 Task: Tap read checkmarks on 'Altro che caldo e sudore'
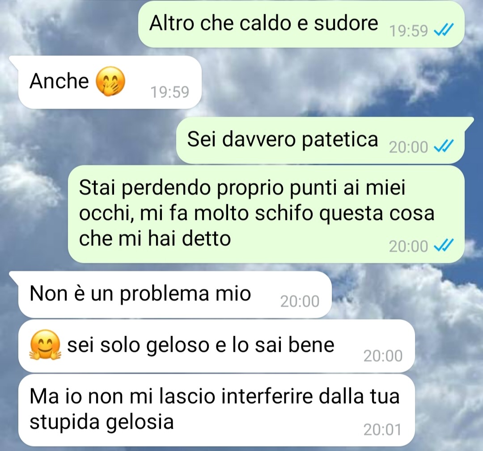444,30
